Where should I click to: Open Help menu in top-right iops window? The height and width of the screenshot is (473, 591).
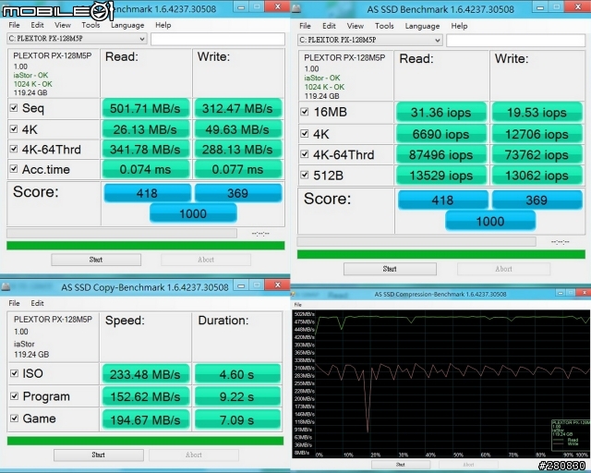pyautogui.click(x=460, y=26)
